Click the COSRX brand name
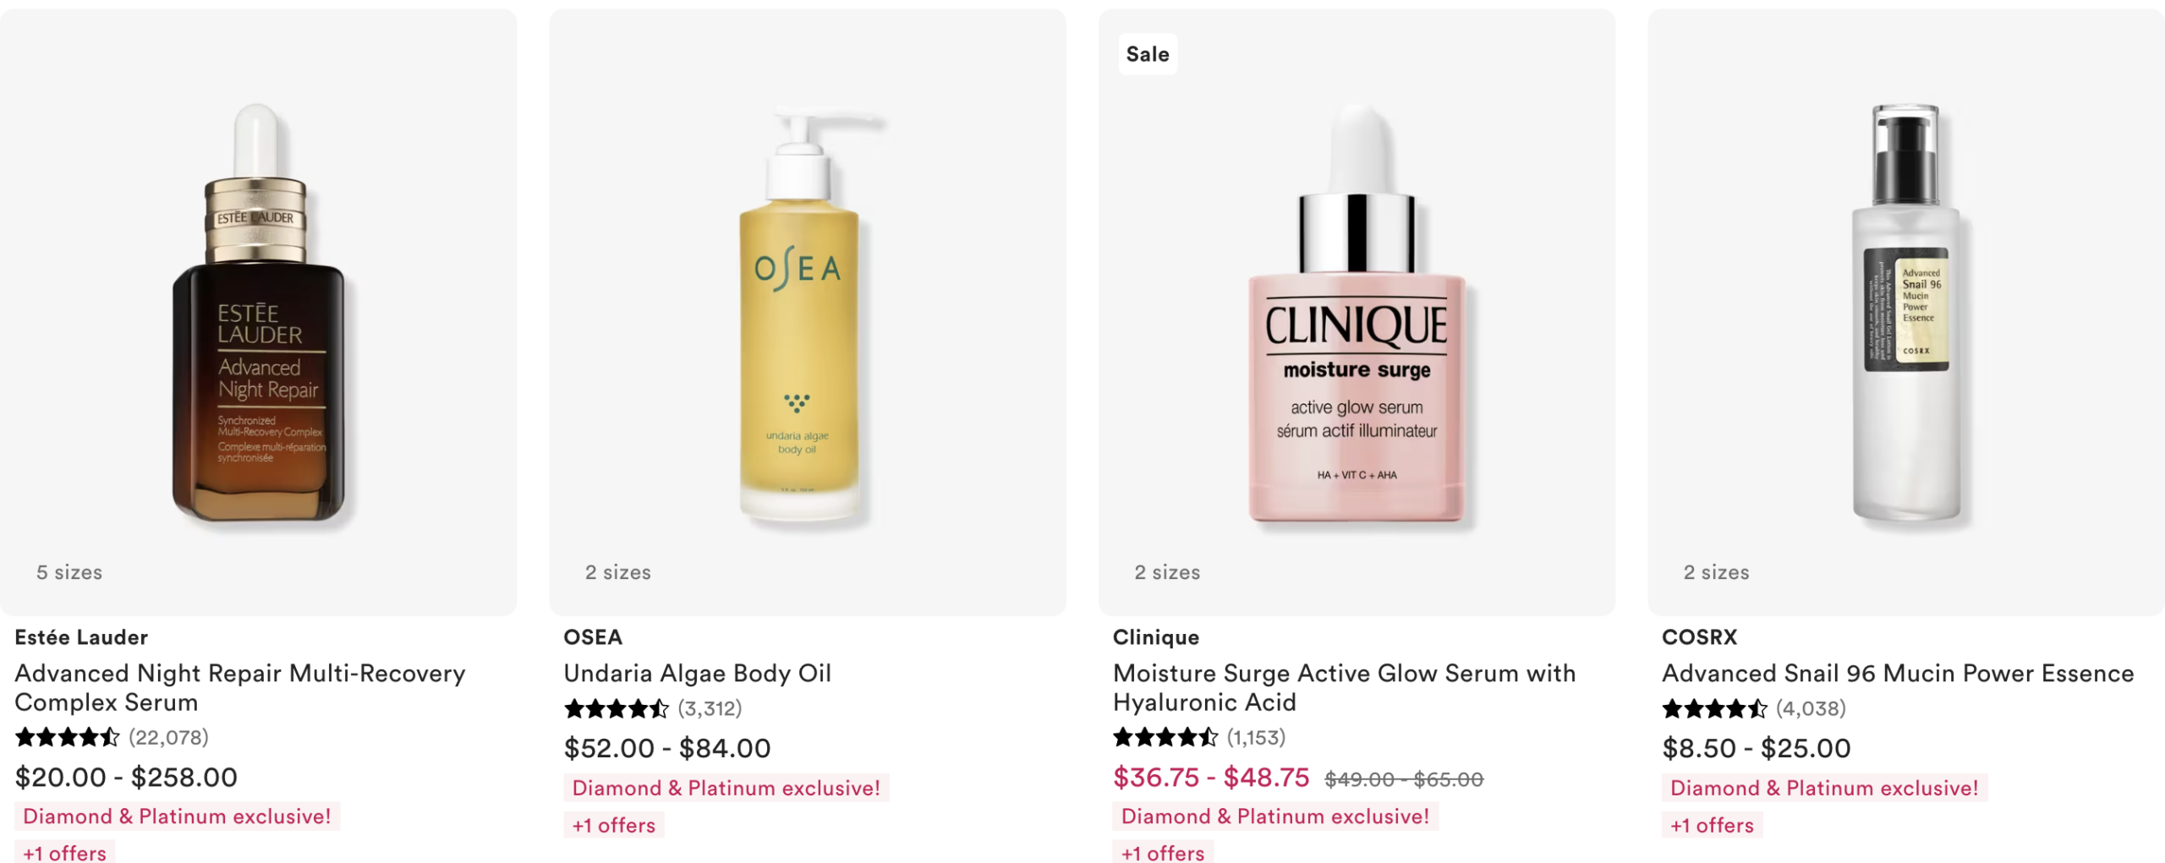 [1699, 637]
